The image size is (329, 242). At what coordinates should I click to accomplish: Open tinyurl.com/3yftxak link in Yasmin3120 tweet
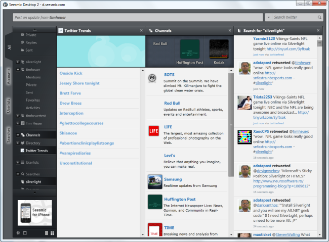(288, 49)
